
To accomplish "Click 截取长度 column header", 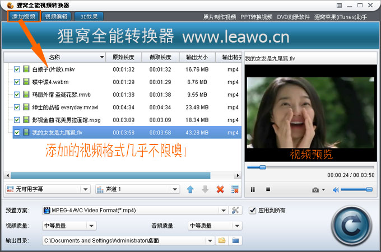I will point(160,57).
